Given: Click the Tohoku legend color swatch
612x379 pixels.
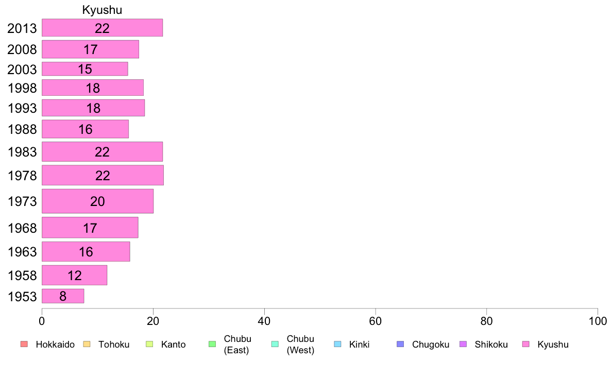Looking at the screenshot, I should click(87, 344).
